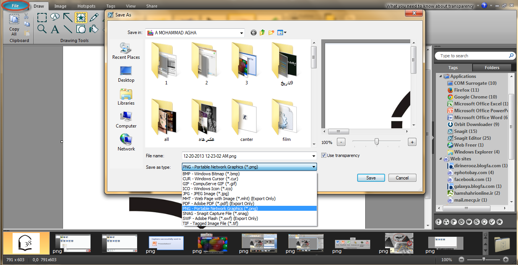Open the Folders tab in search pane
Viewport: 518px width, 265px height.
492,68
